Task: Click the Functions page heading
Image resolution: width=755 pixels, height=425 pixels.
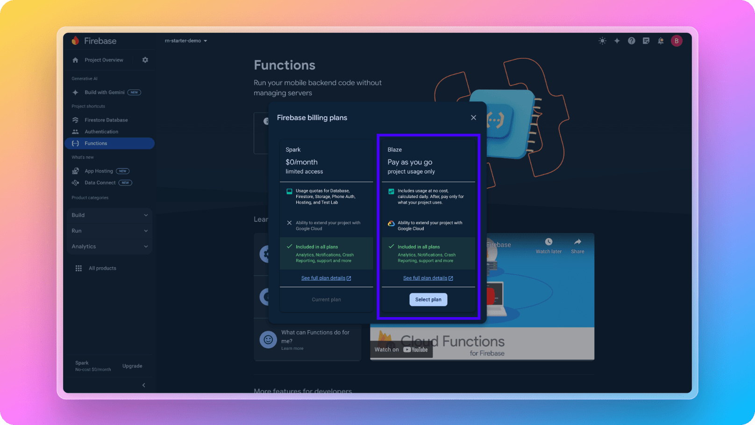Action: click(285, 65)
